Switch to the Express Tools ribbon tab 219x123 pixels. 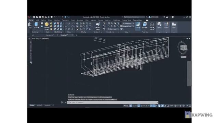pos(127,20)
